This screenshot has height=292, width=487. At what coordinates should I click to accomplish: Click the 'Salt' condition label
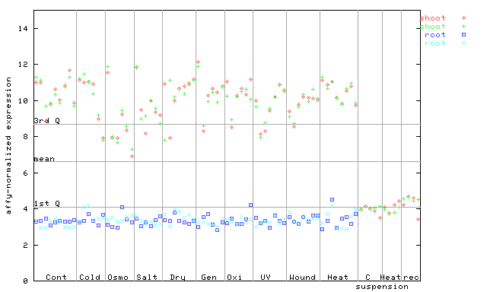coord(147,277)
